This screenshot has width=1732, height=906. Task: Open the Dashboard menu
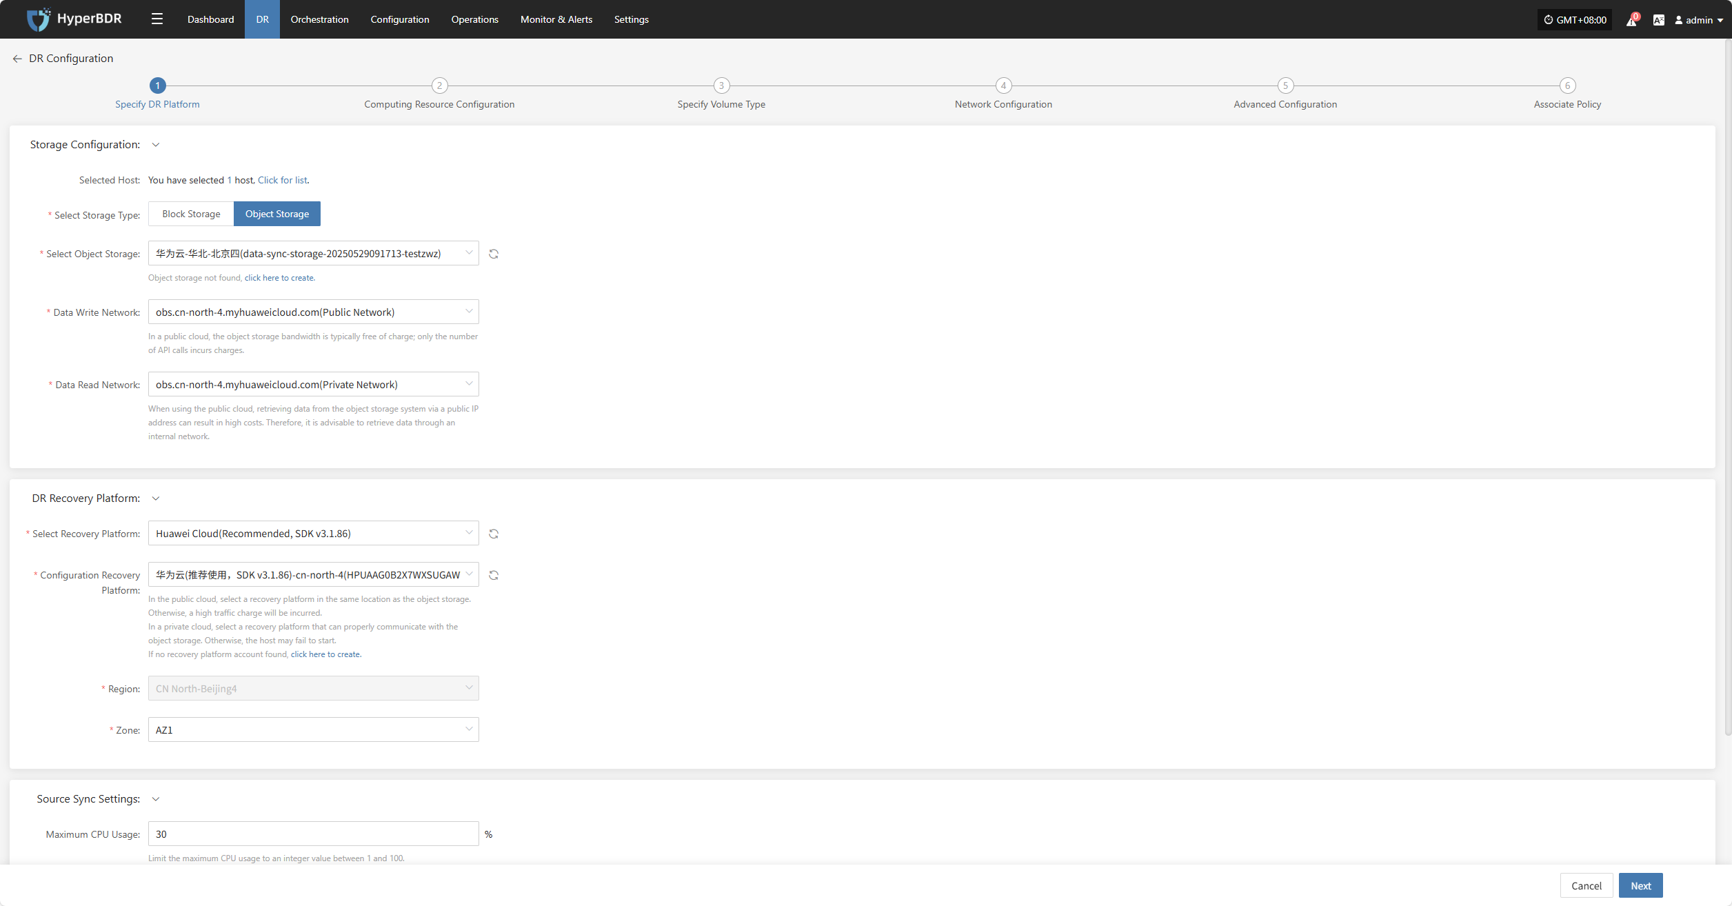pos(210,19)
